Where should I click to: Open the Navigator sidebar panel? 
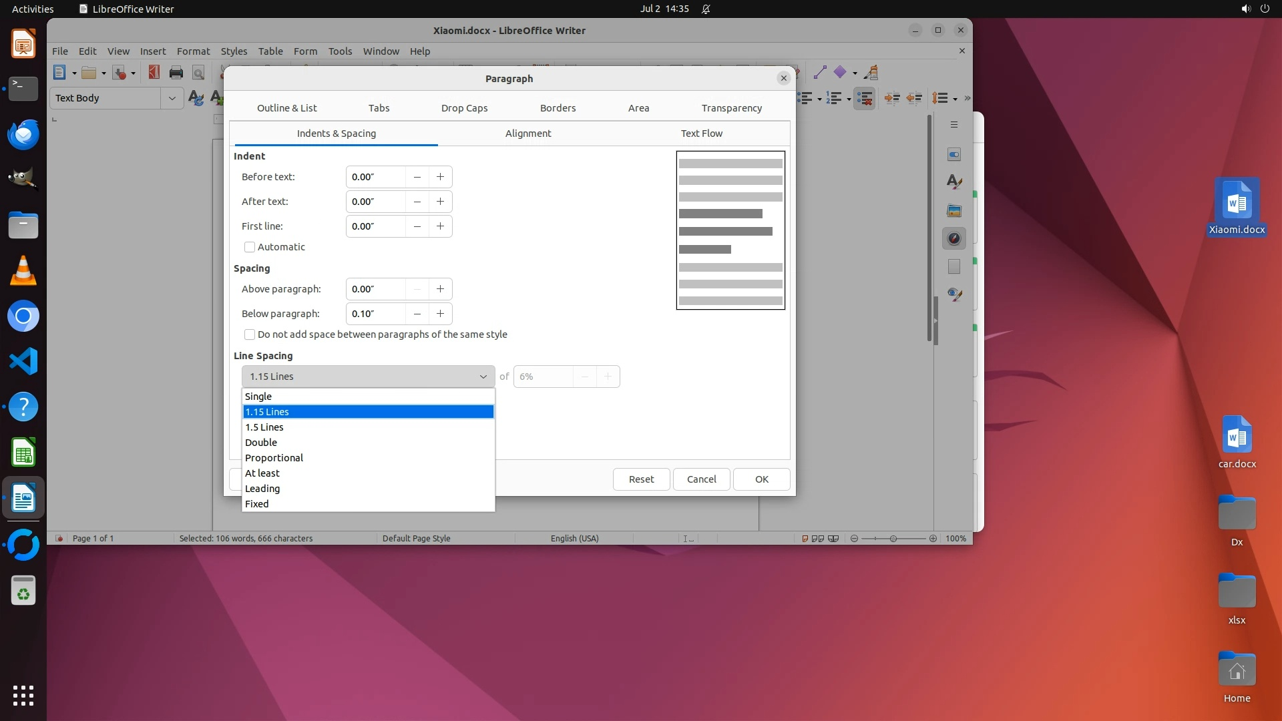[x=954, y=238]
